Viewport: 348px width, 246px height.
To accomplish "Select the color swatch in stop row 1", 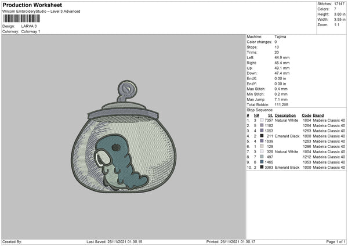I will pos(262,120).
